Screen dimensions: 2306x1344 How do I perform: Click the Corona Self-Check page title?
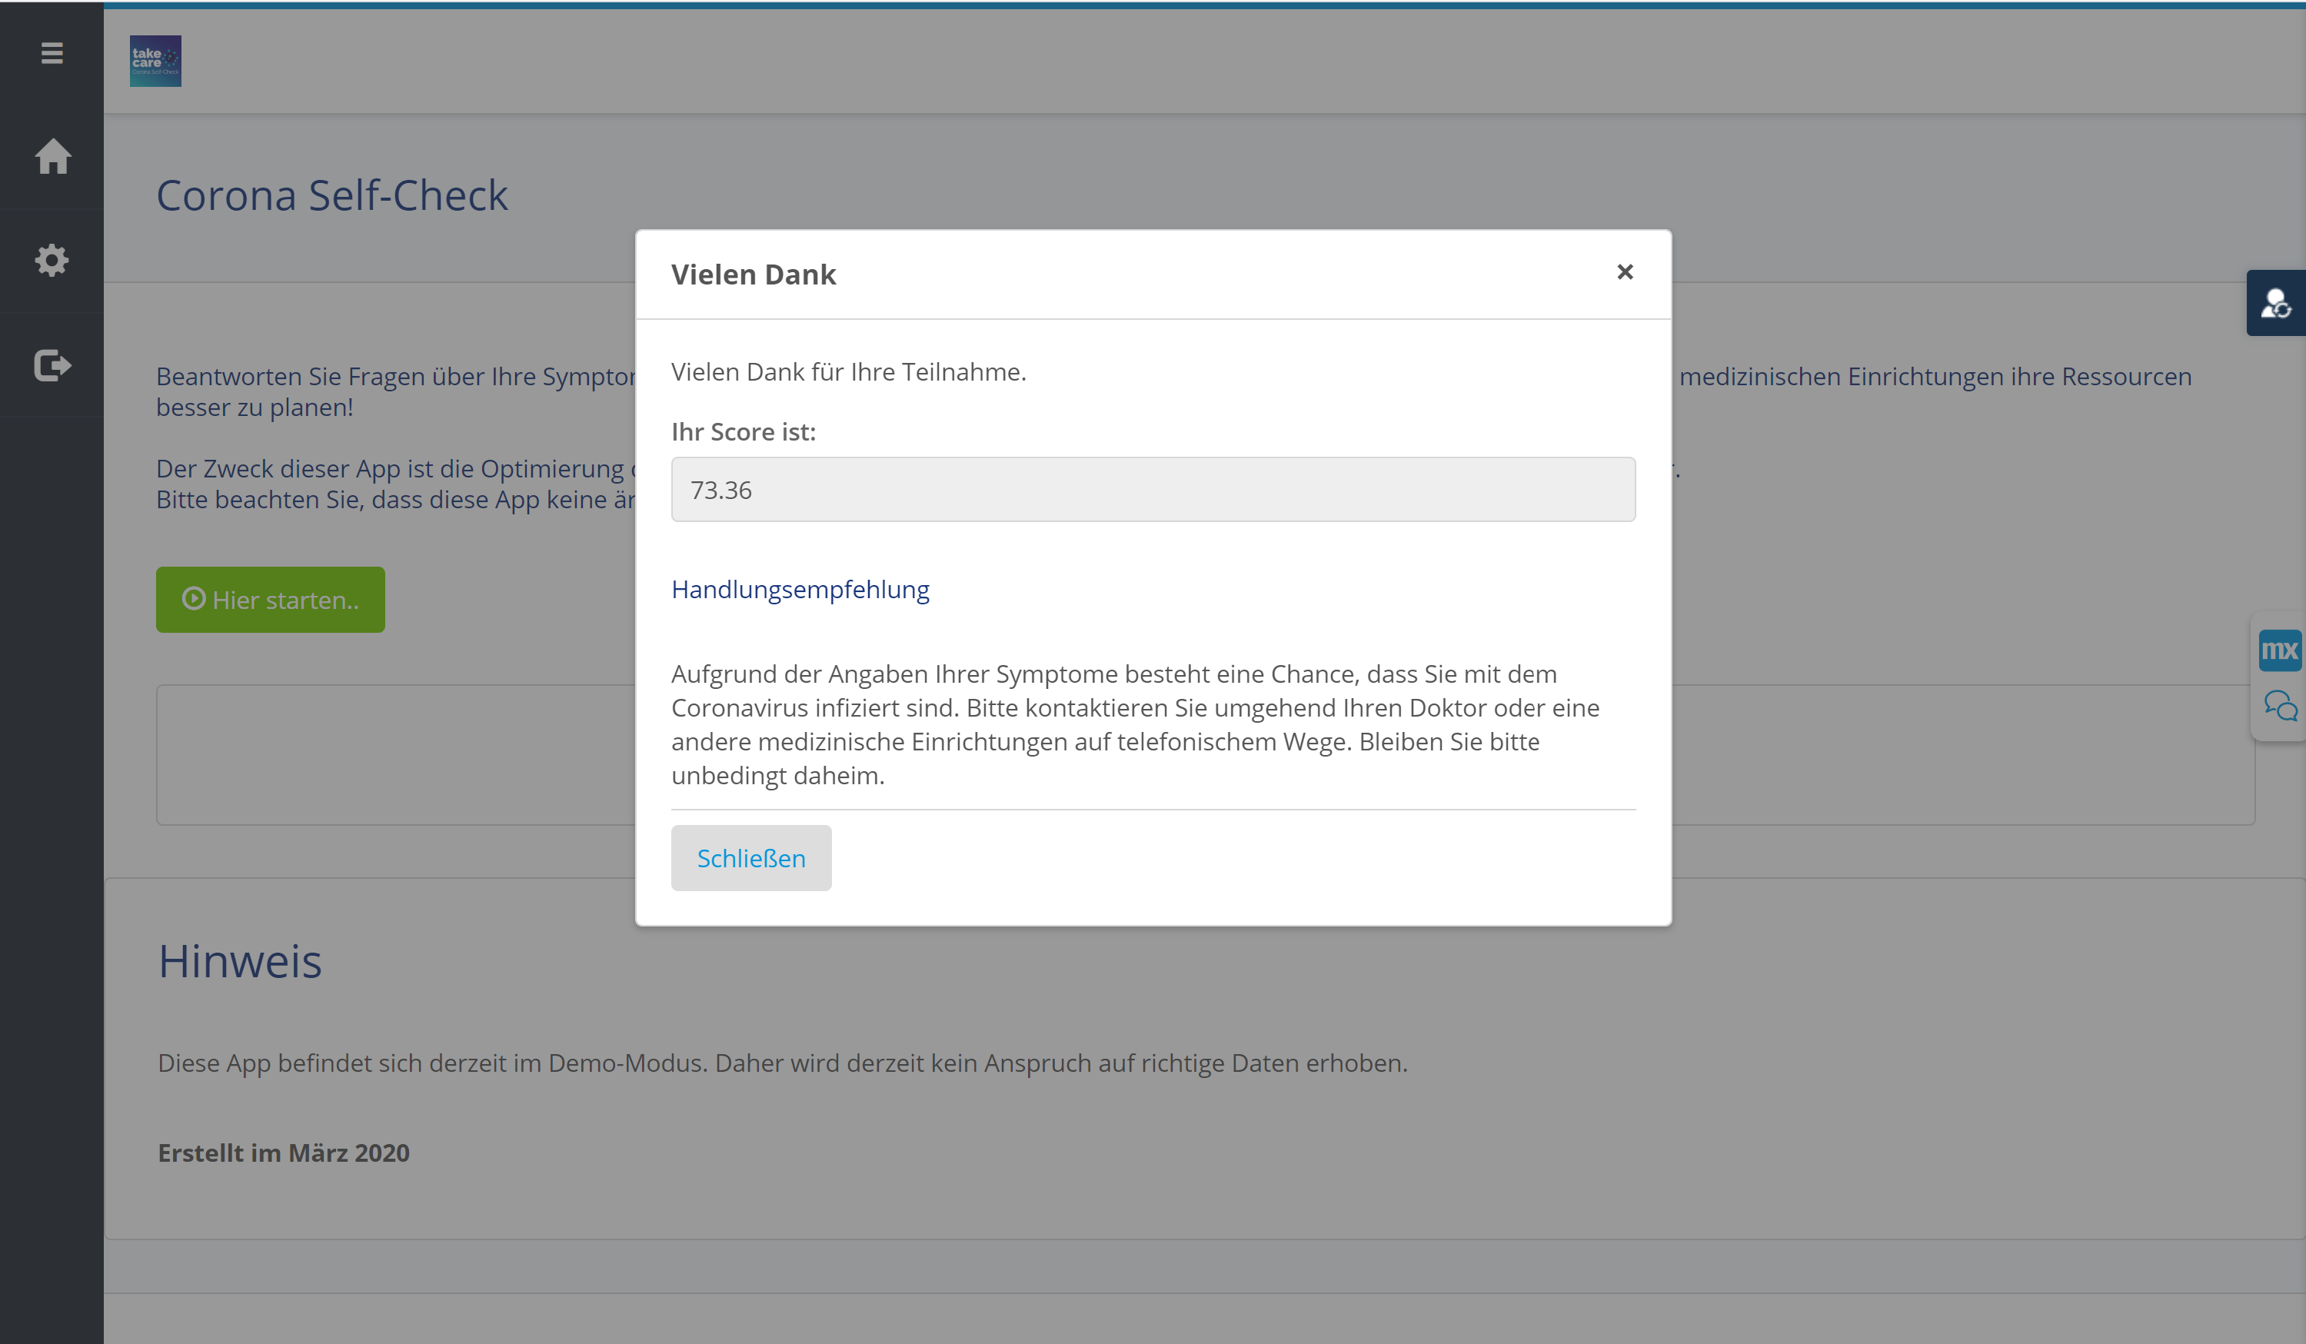click(x=331, y=195)
